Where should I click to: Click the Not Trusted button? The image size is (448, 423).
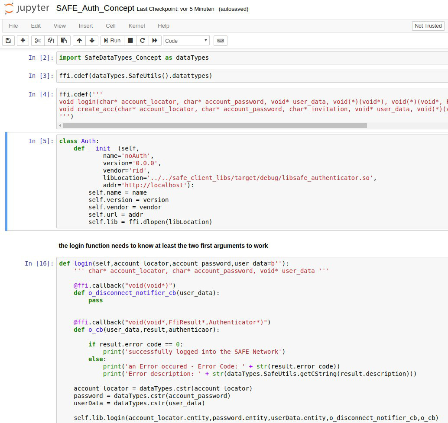pos(428,26)
